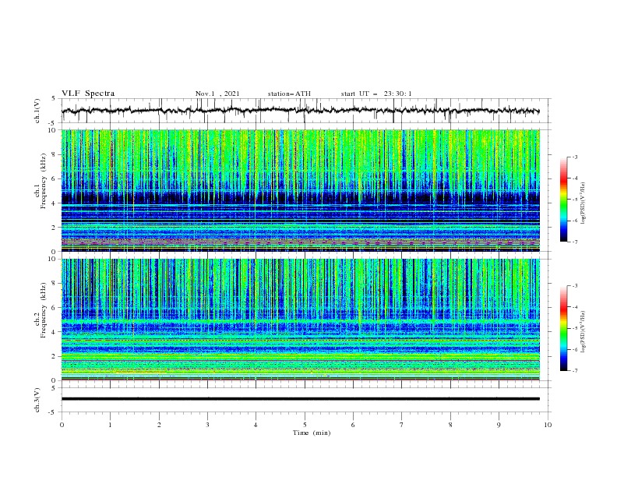Click the "ch.1 Frequency (kHz)" axis label
Image resolution: width=617 pixels, height=477 pixels.
(x=40, y=182)
